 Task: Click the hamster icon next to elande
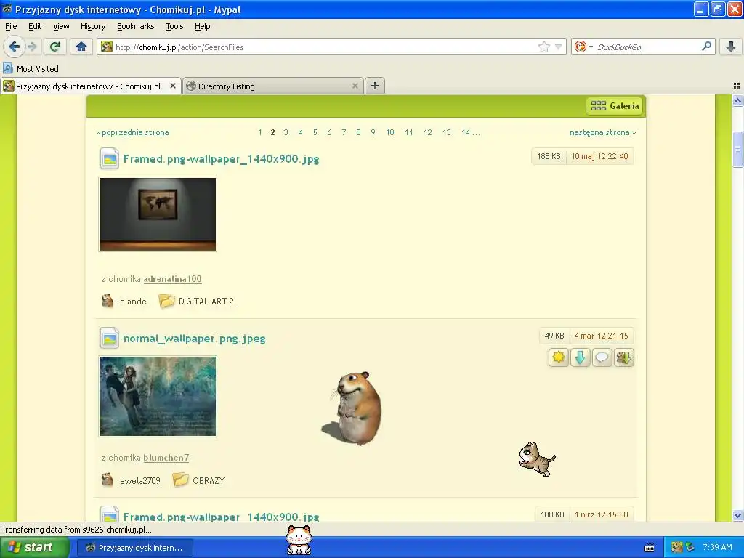[108, 301]
